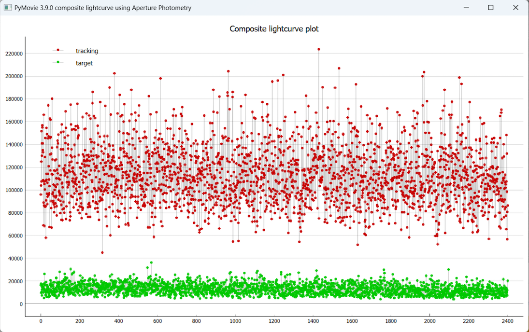The height and width of the screenshot is (332, 529).
Task: Select the lowest red tracking data point
Action: point(102,252)
